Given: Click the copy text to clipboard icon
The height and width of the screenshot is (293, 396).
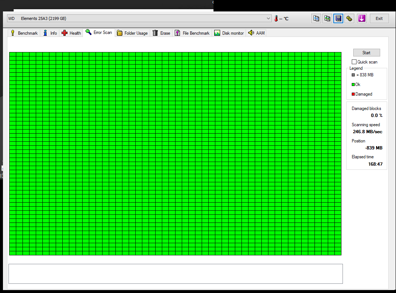Looking at the screenshot, I should 316,18.
